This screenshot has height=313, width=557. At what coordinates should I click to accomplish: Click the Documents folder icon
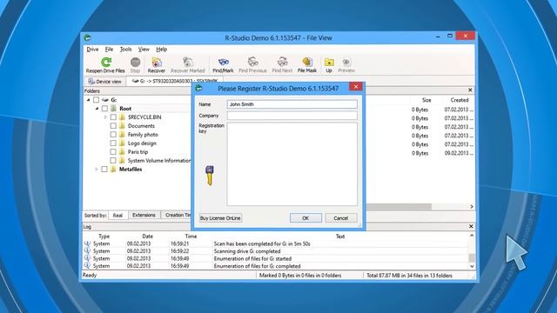122,126
